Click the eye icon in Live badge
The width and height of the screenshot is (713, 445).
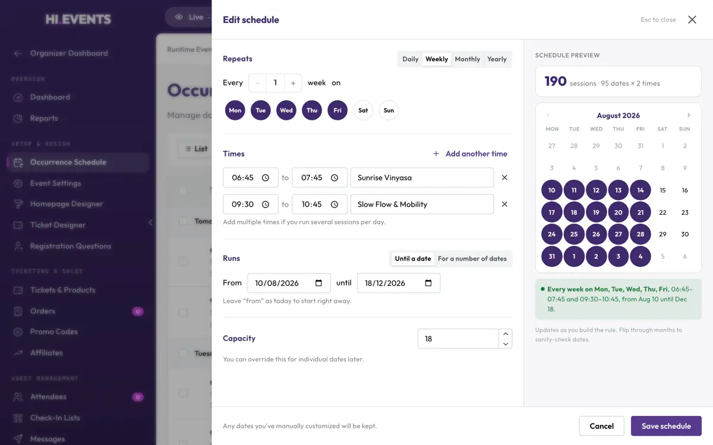point(178,17)
